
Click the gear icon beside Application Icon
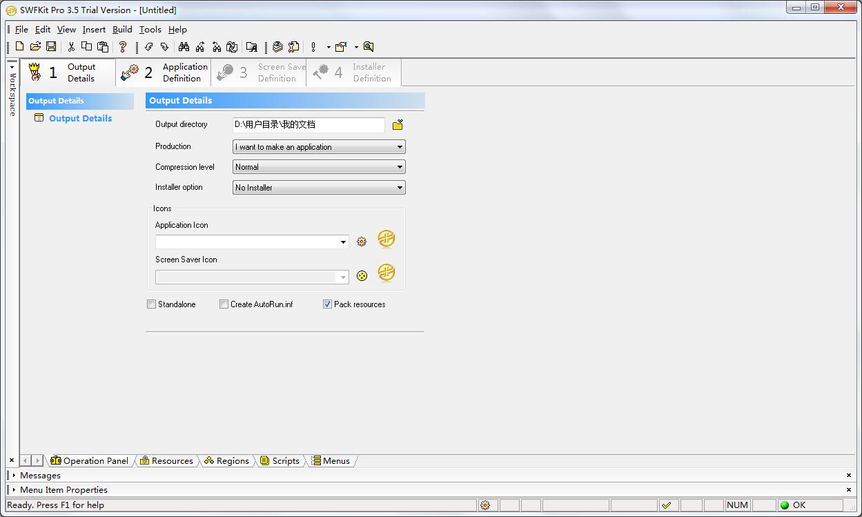[x=362, y=242]
